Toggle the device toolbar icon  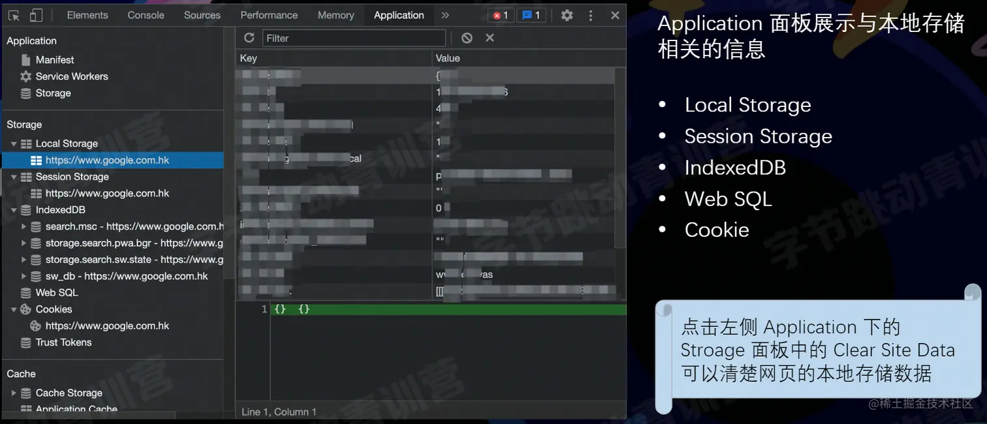[36, 15]
